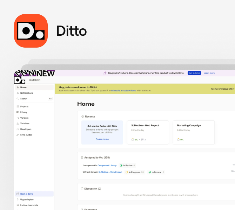Image resolution: width=235 pixels, height=210 pixels.
Task: Click the Home house icon
Action: pyautogui.click(x=18, y=87)
